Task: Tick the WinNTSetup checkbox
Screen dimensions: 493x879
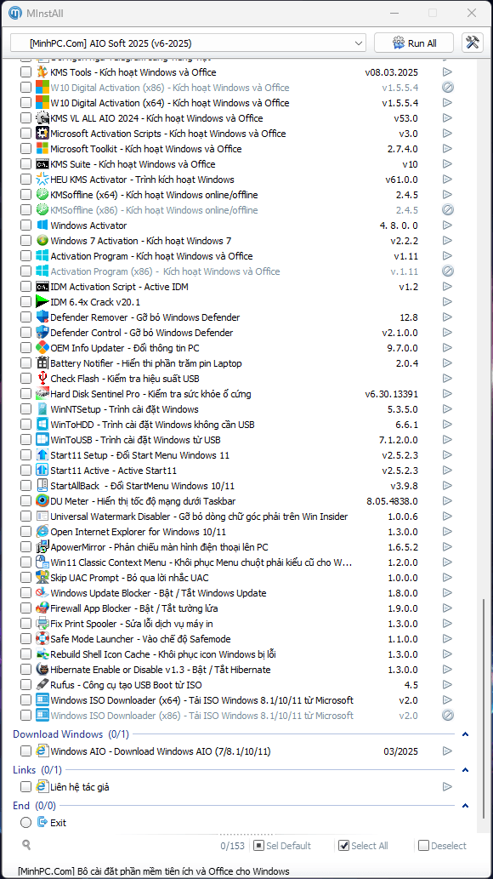Action: (25, 409)
